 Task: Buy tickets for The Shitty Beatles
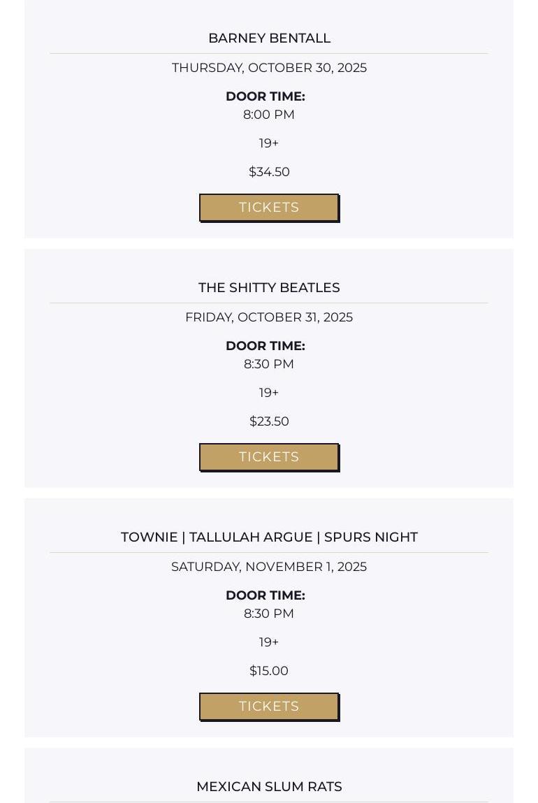pos(269,457)
